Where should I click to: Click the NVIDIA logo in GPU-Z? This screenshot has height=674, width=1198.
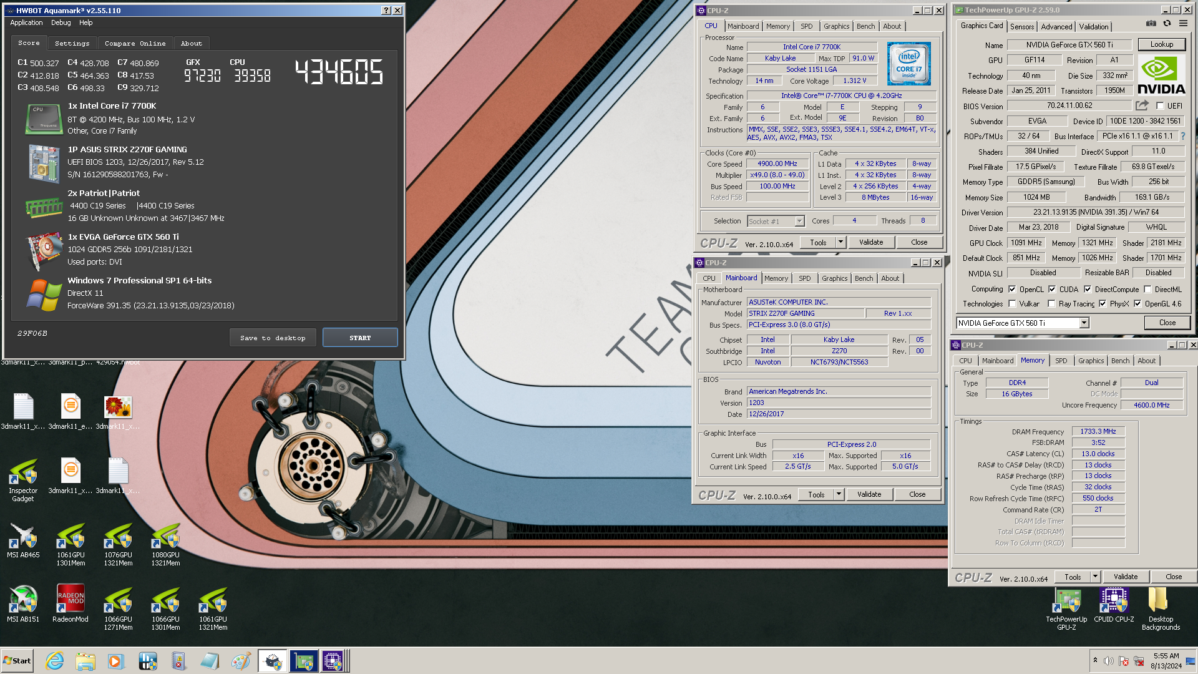click(x=1161, y=74)
